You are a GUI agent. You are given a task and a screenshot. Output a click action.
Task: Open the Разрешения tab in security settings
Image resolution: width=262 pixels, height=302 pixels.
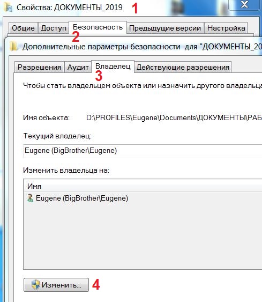tap(39, 67)
